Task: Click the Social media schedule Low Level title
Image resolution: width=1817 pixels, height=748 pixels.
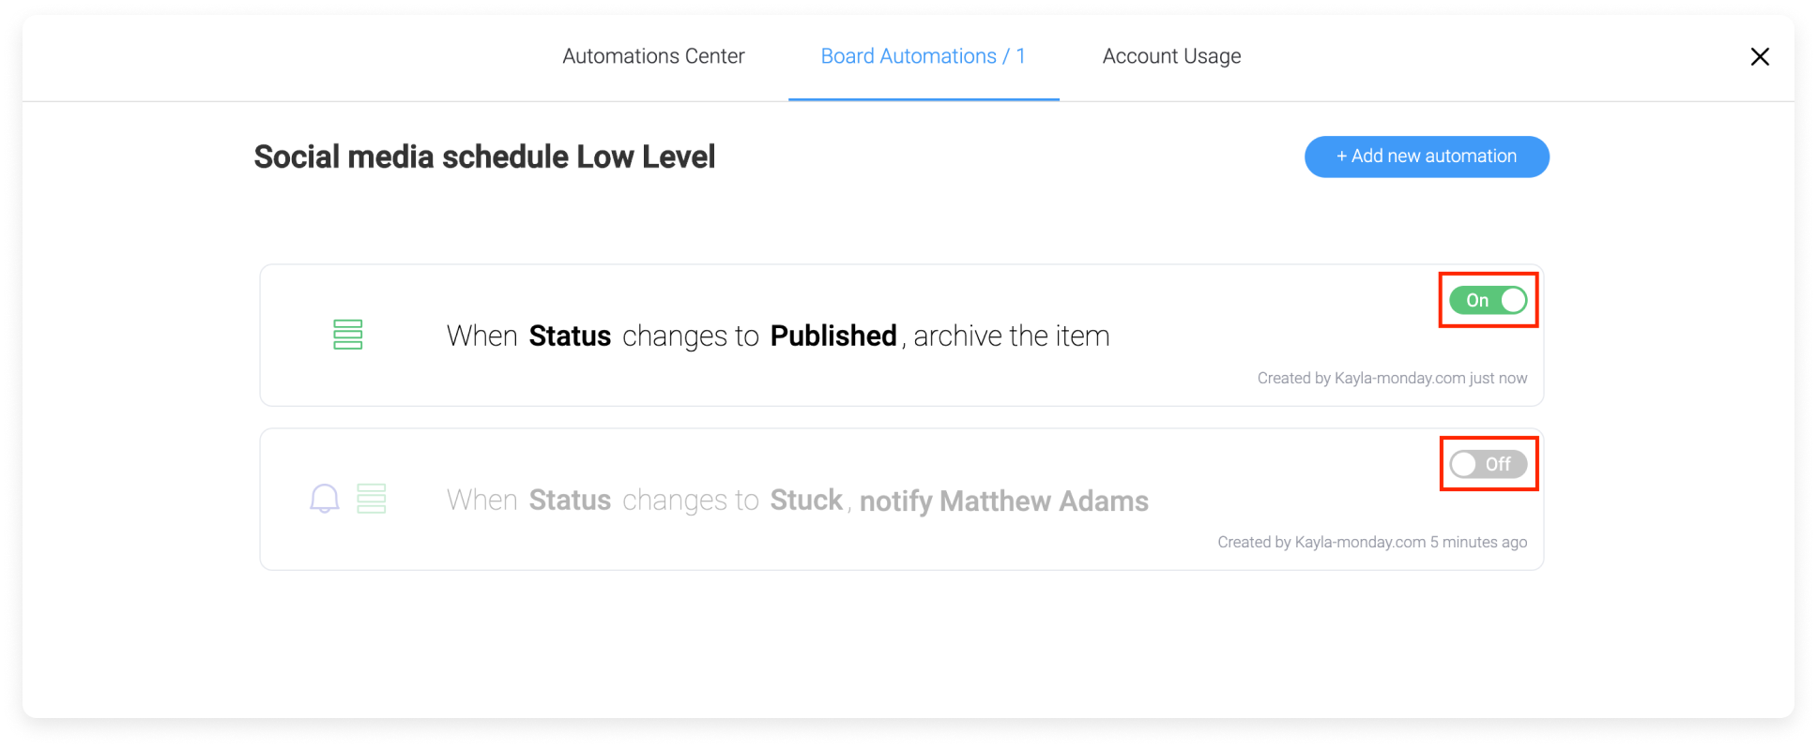Action: pyautogui.click(x=484, y=157)
